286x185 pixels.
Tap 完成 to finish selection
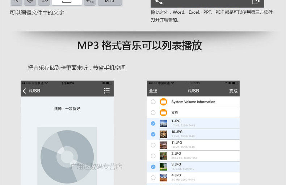pyautogui.click(x=233, y=91)
